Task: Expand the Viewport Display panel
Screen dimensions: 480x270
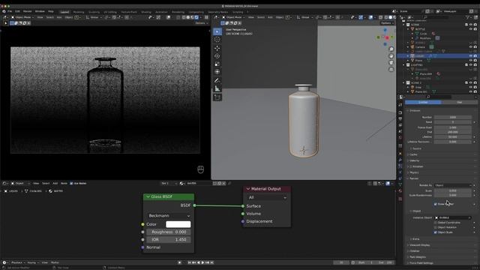Action: [x=419, y=245]
